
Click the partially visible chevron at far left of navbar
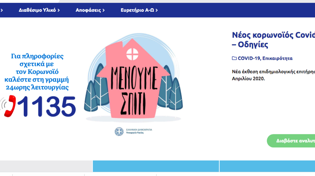click(x=1, y=10)
